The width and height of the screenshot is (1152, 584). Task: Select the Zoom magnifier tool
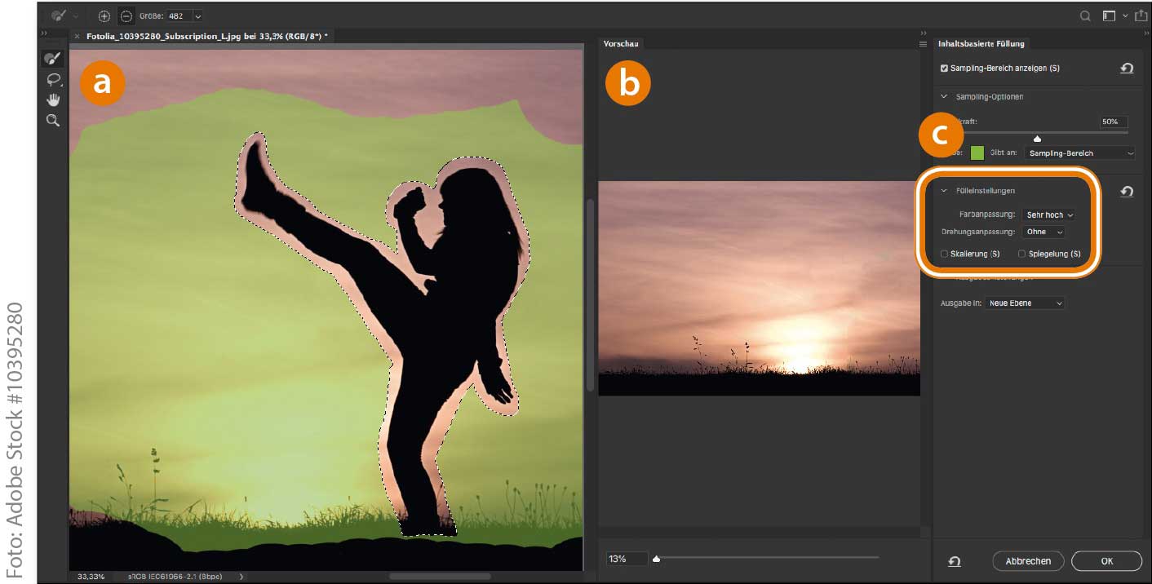point(52,120)
